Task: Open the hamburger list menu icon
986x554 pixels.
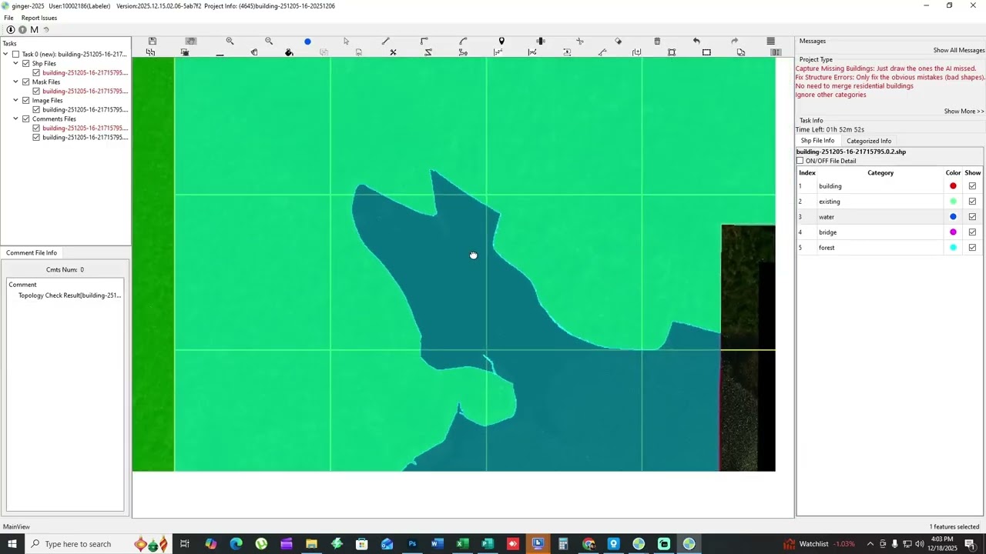Action: click(x=770, y=41)
